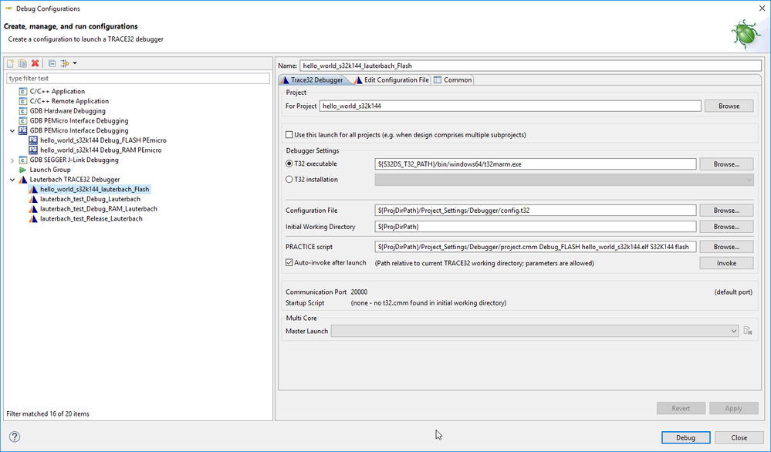Click Browse for the T32 executable path
This screenshot has height=452, width=771.
726,164
